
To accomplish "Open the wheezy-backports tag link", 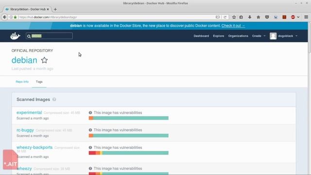I will click(35, 147).
